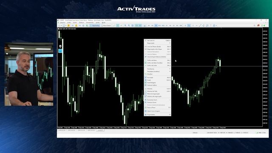The image size is (272, 153).
Task: Click the Nova Ordem toolbar button
Action: point(106,25)
